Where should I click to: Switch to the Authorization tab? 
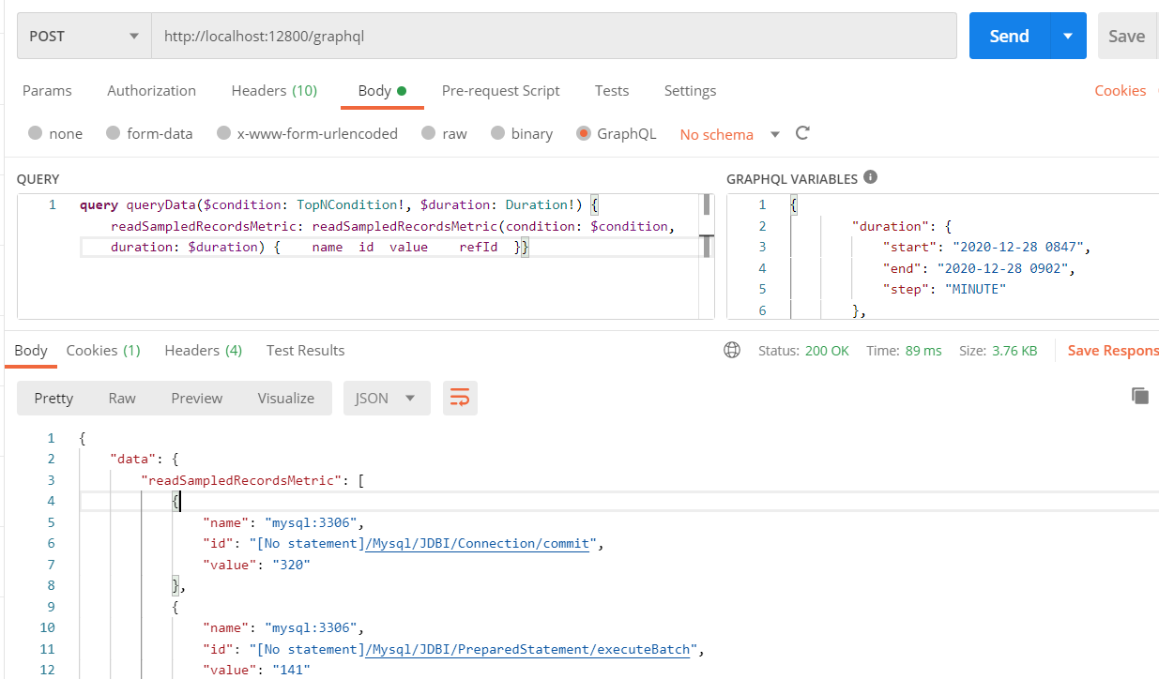151,91
